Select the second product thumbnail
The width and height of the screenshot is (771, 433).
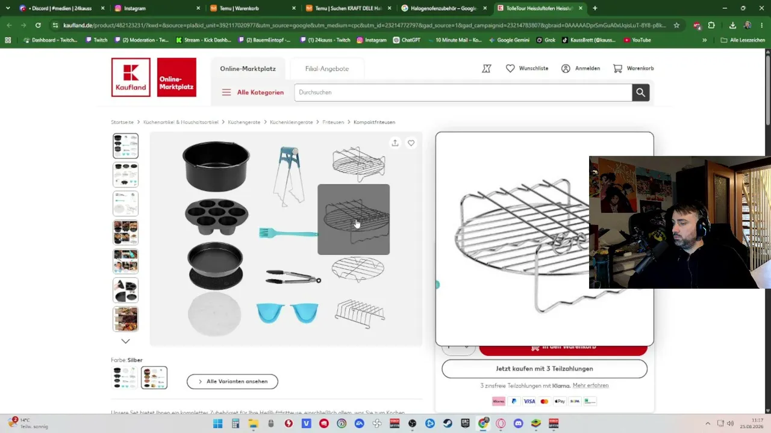point(125,175)
